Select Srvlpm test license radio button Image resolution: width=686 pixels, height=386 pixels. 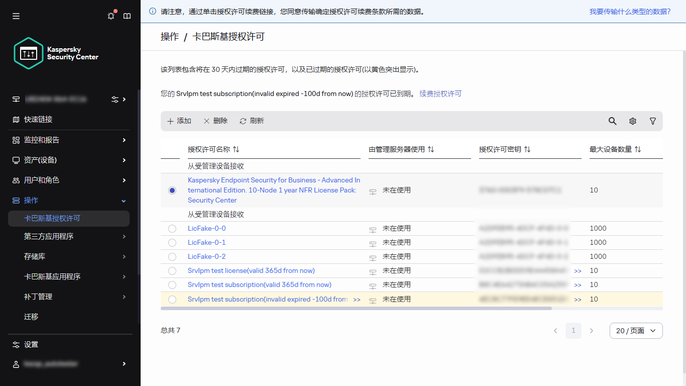click(172, 270)
